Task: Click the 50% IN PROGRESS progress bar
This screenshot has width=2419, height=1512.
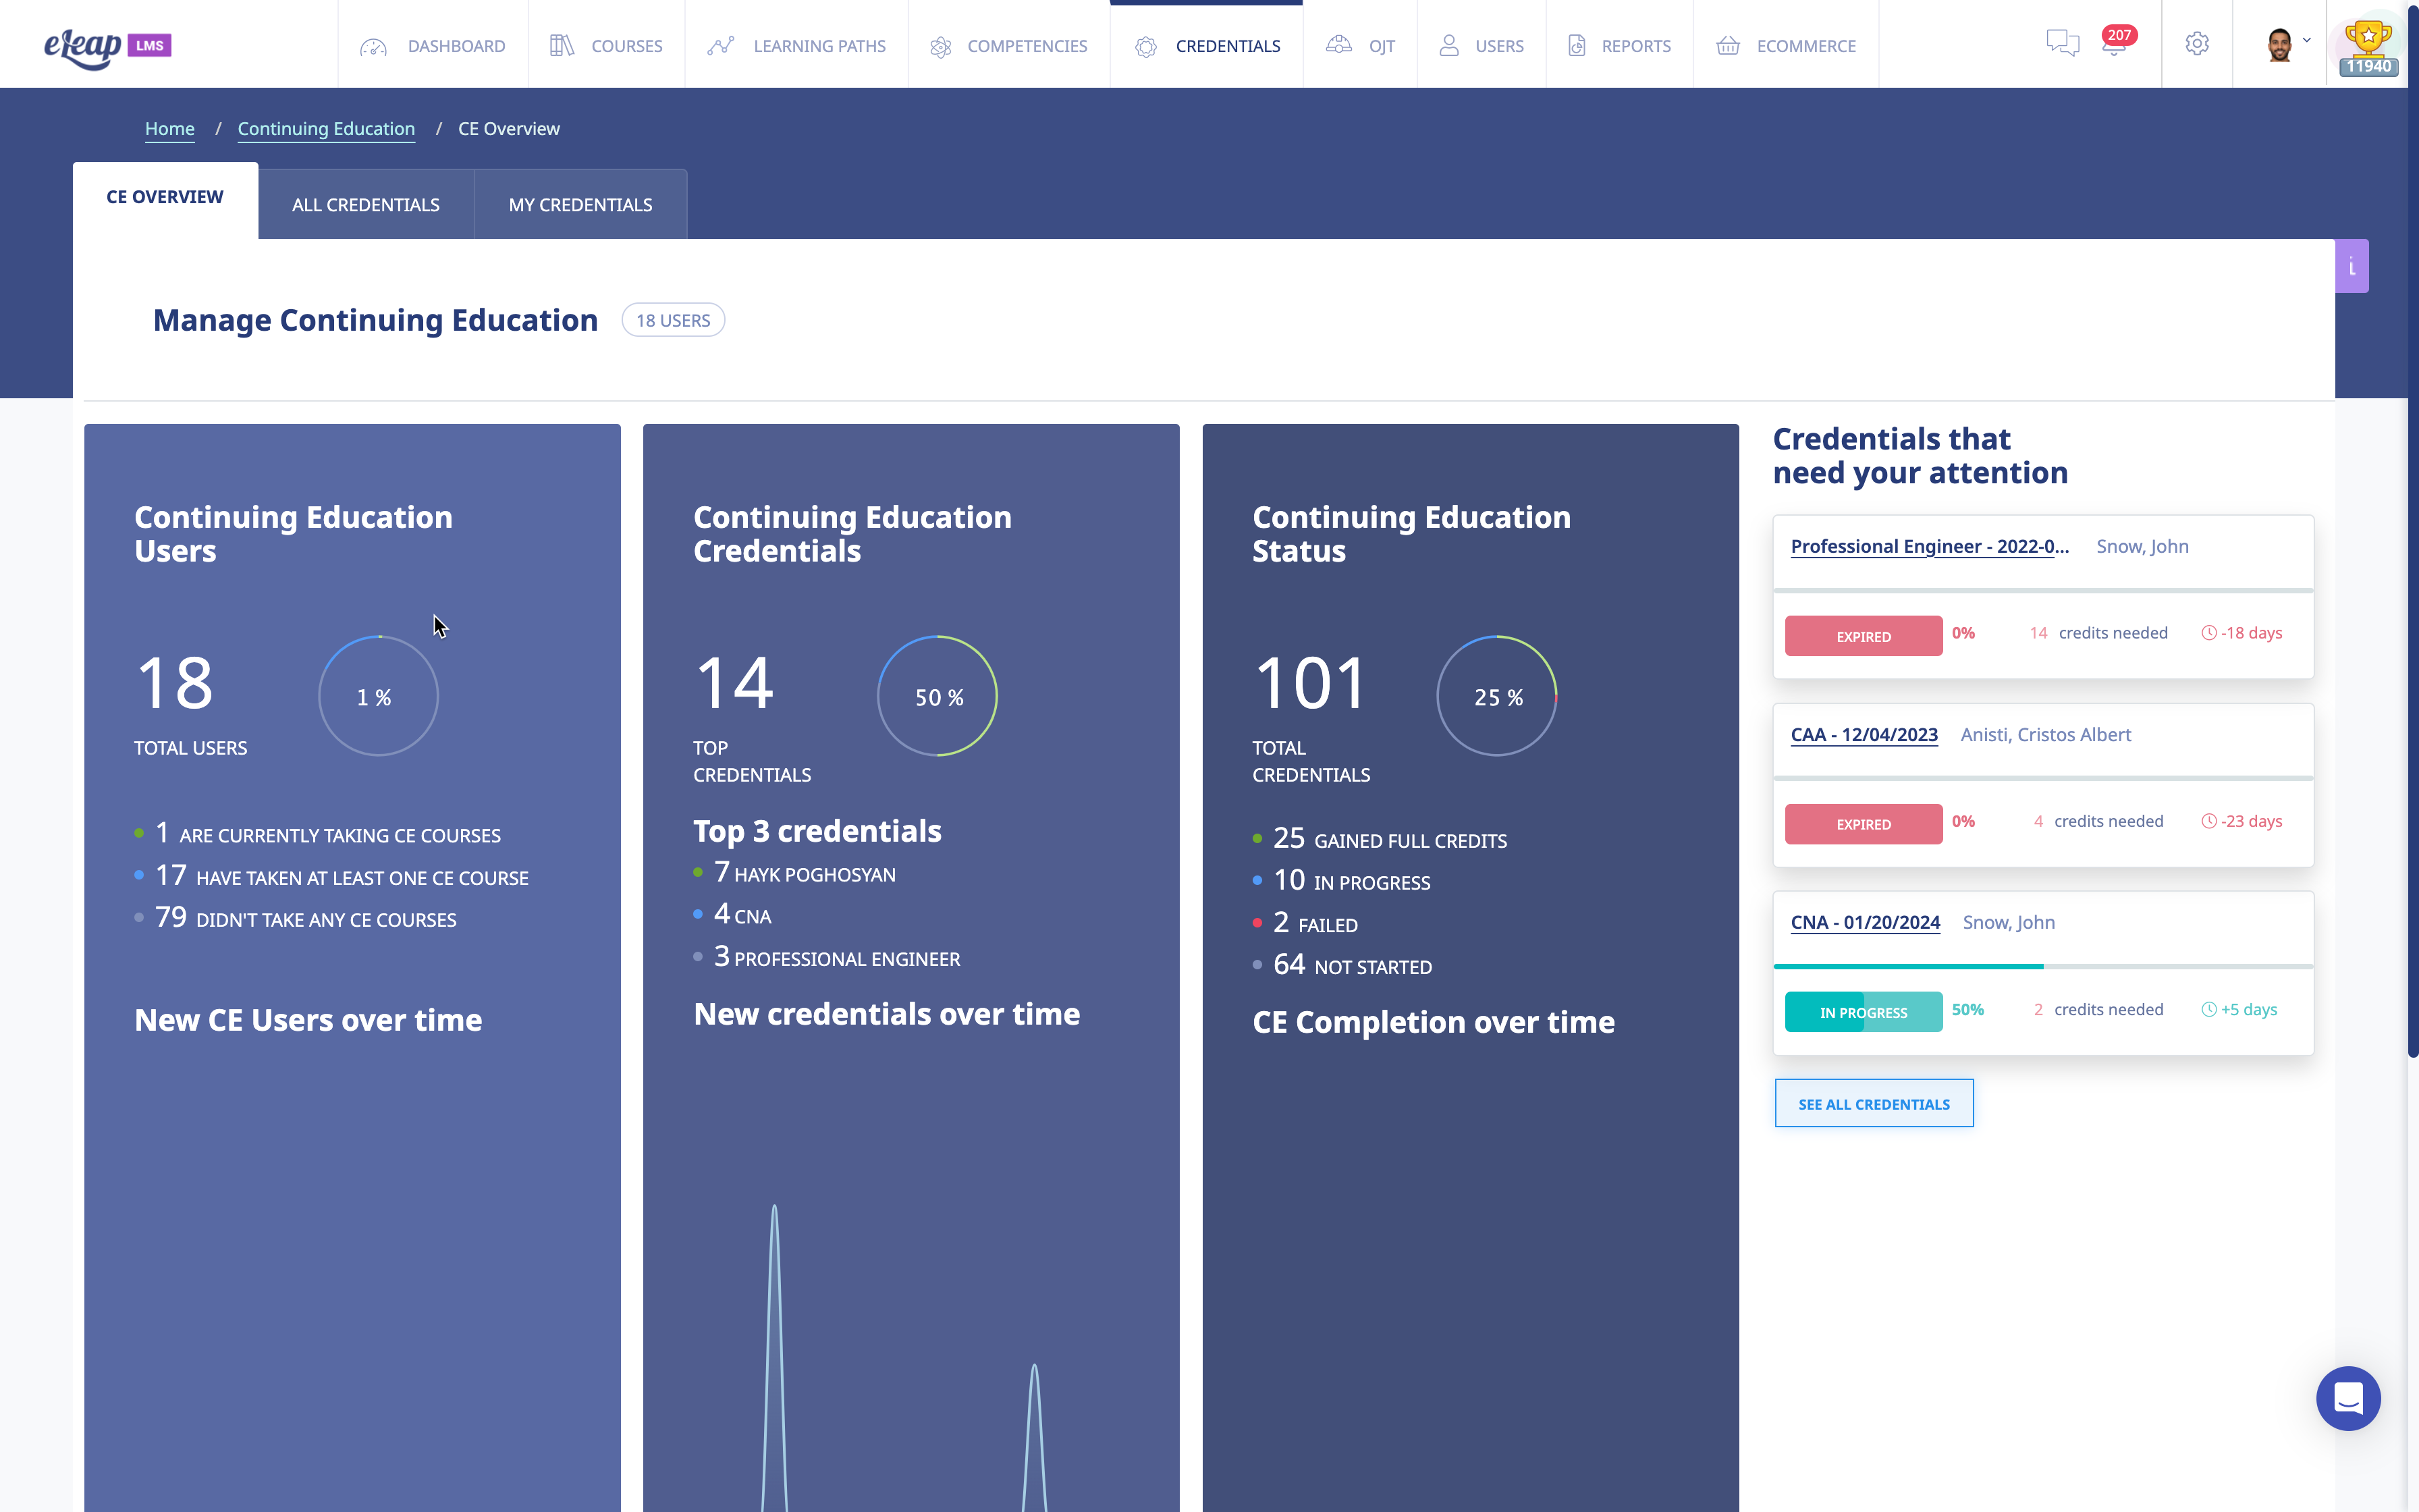Action: click(x=1864, y=1011)
